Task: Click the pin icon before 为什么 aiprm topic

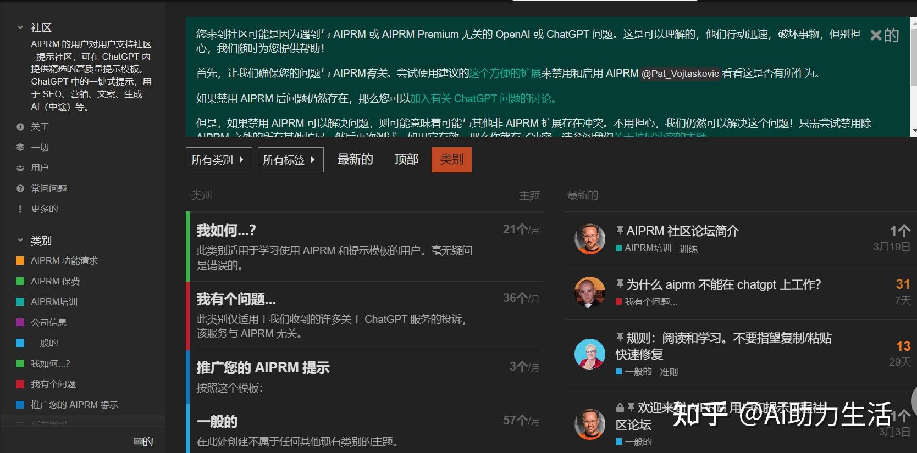Action: click(620, 284)
